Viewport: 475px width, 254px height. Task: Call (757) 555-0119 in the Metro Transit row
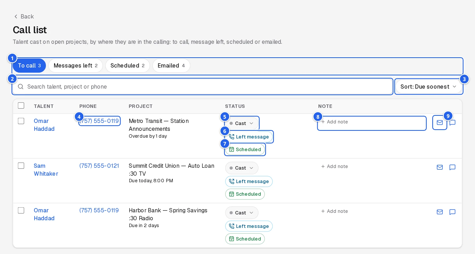pos(99,121)
